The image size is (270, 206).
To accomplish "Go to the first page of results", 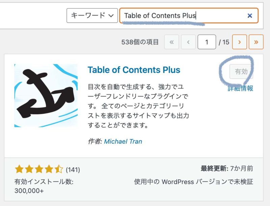I will click(x=171, y=42).
